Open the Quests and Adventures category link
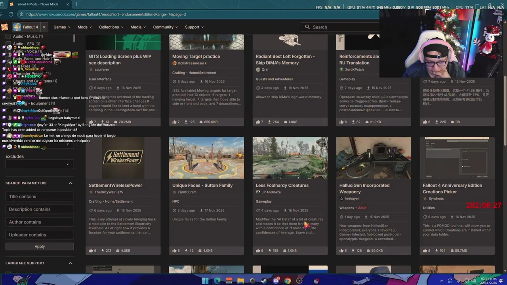Screen dimensions: 507x285 click(274, 79)
